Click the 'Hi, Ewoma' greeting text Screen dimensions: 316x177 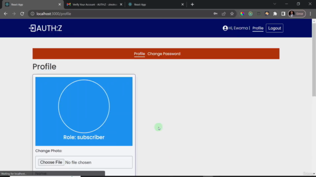(238, 28)
